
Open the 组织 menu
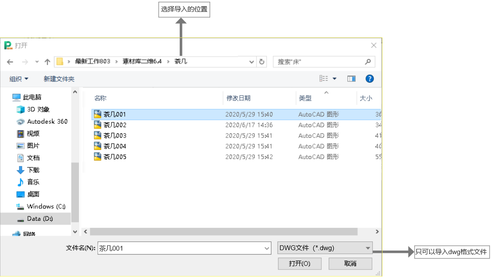(x=19, y=79)
